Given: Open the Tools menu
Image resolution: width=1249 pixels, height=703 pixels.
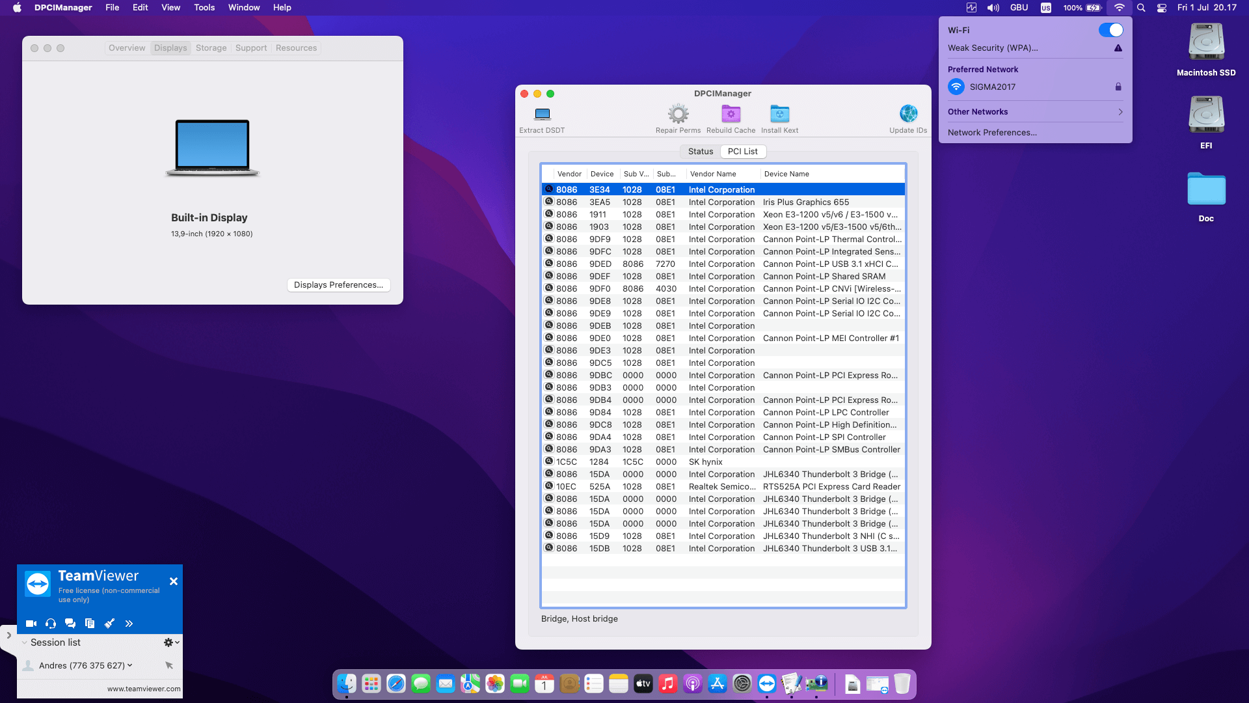Looking at the screenshot, I should pyautogui.click(x=204, y=8).
